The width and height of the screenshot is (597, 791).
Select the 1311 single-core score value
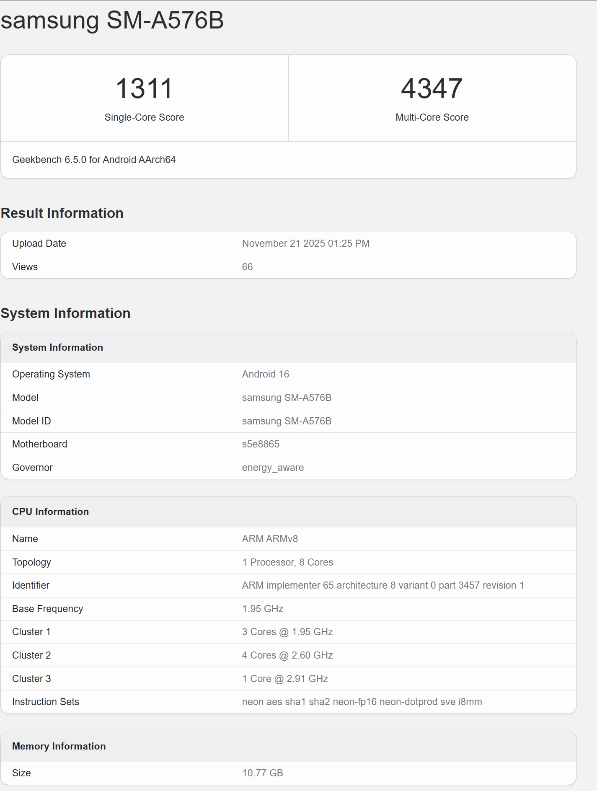pyautogui.click(x=144, y=88)
